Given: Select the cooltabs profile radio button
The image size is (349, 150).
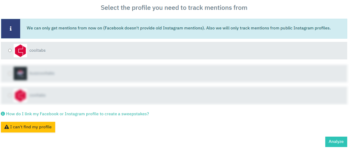Looking at the screenshot, I should pyautogui.click(x=10, y=50).
